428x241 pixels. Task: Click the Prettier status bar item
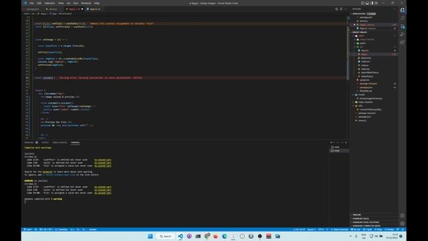(x=389, y=230)
